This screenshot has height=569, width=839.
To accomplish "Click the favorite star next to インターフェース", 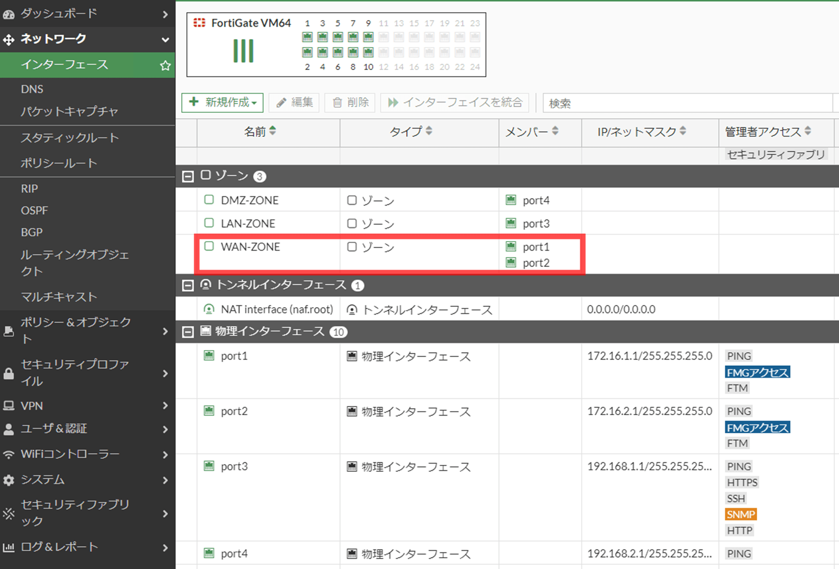I will 165,66.
